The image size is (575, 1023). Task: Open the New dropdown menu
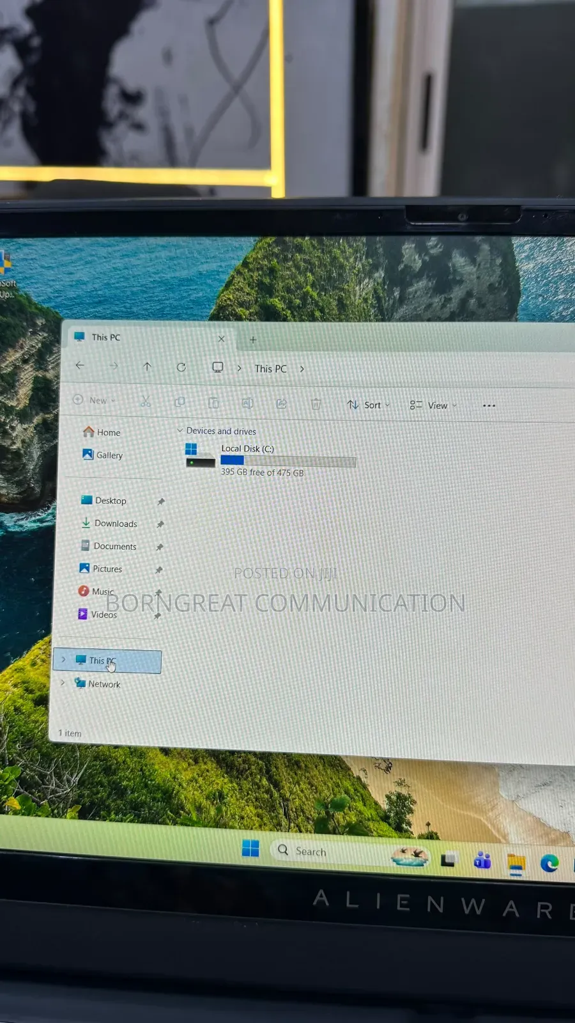click(95, 400)
